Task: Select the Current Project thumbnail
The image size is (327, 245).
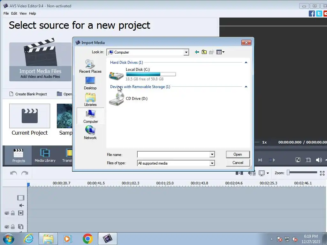Action: [30, 116]
